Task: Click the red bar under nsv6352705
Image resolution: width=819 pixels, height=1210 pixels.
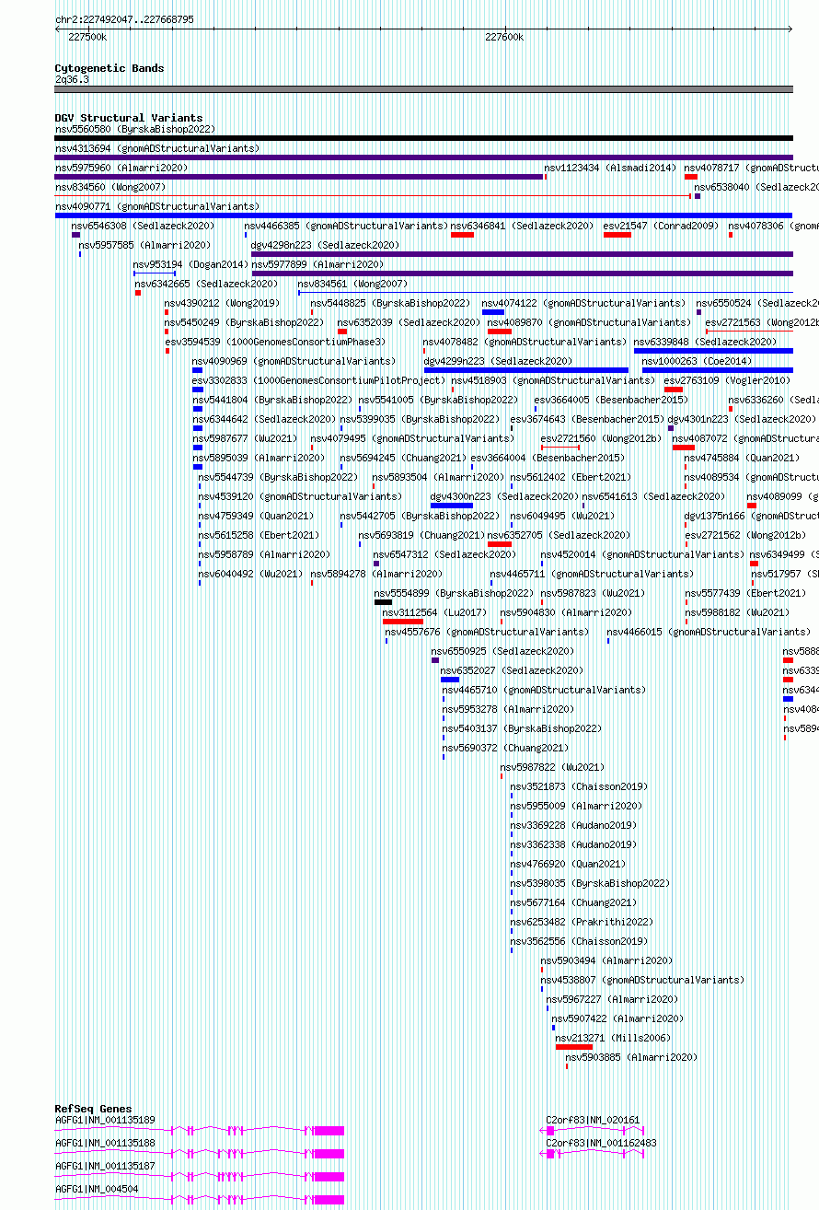Action: tap(500, 544)
